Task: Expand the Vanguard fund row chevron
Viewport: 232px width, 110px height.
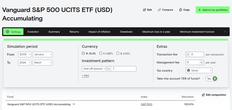Action: coord(74,104)
